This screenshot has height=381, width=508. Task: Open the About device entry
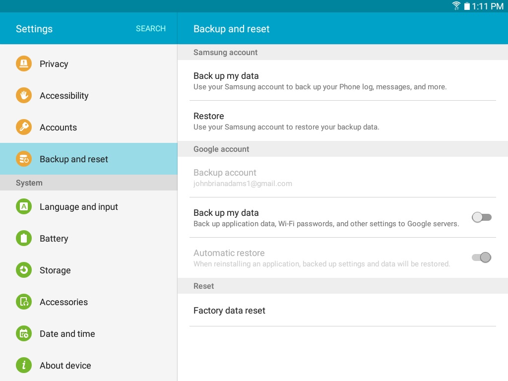click(x=89, y=365)
